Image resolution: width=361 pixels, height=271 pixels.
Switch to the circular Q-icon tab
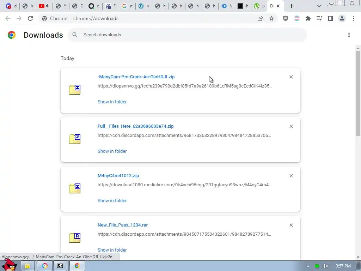[94, 6]
